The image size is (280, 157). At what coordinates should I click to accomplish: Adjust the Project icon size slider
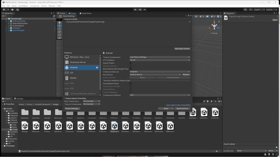[216, 151]
